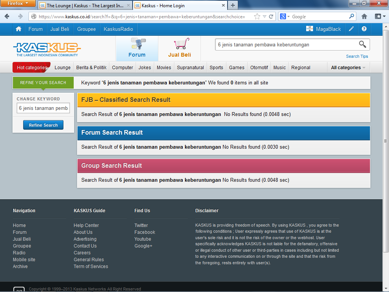
Task: Click the Hot categories label
Action: tap(32, 68)
